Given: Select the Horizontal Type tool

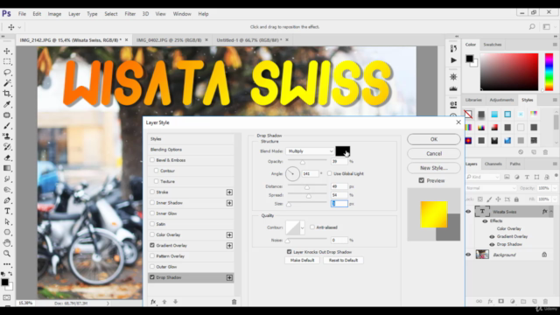Looking at the screenshot, I should (7, 211).
